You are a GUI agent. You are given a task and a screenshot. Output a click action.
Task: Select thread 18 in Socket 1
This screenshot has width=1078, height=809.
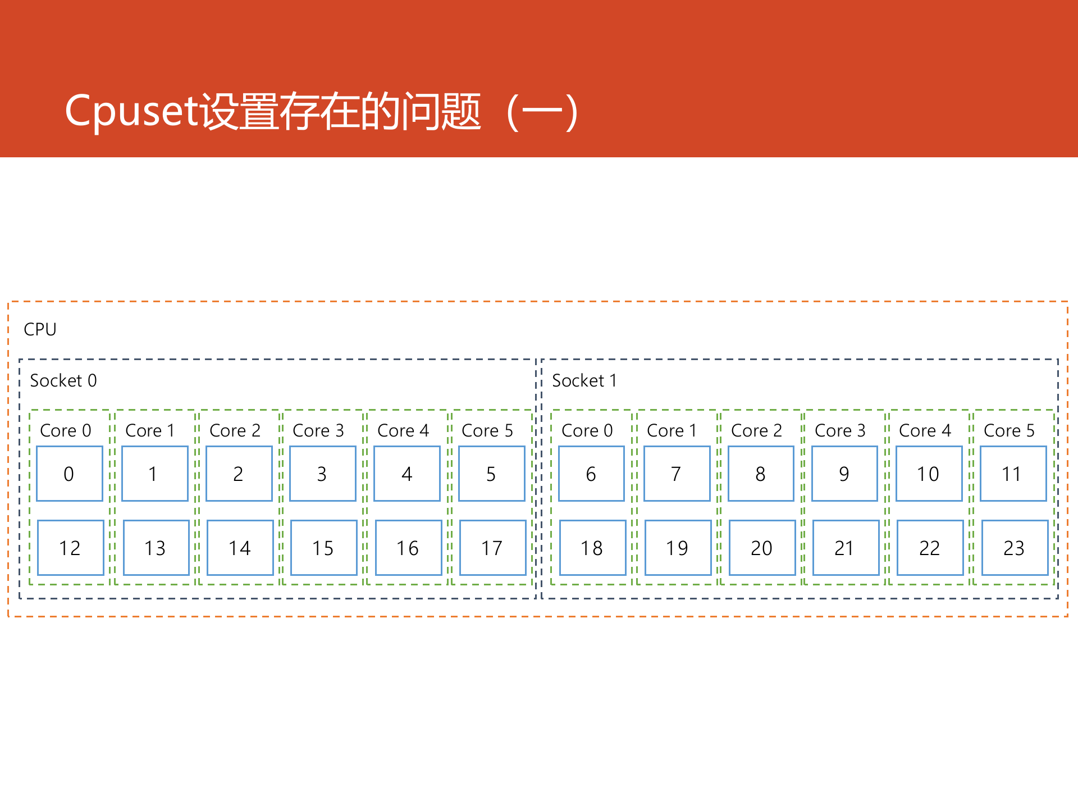(592, 547)
